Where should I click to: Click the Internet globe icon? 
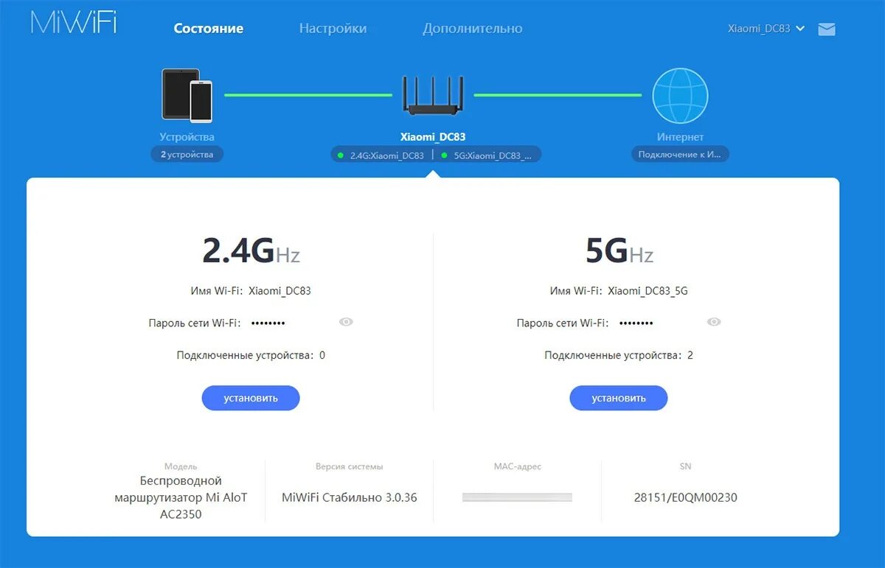[680, 95]
